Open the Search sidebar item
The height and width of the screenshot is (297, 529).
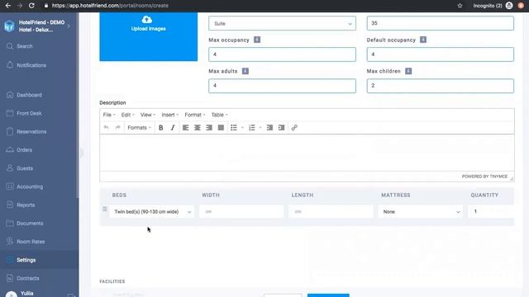(24, 46)
